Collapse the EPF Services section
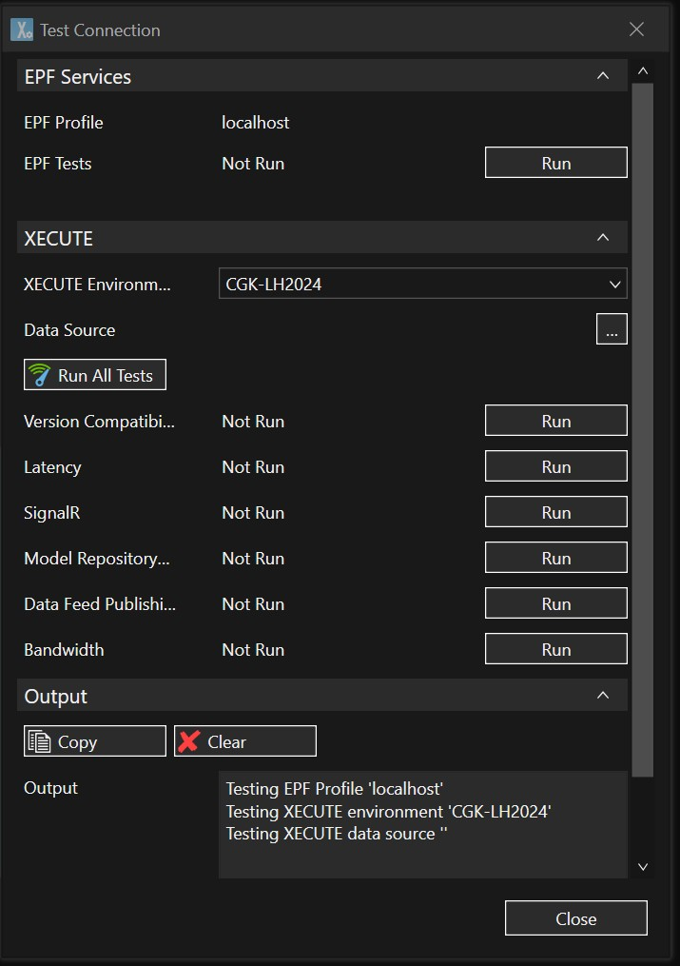This screenshot has width=680, height=966. coord(602,76)
